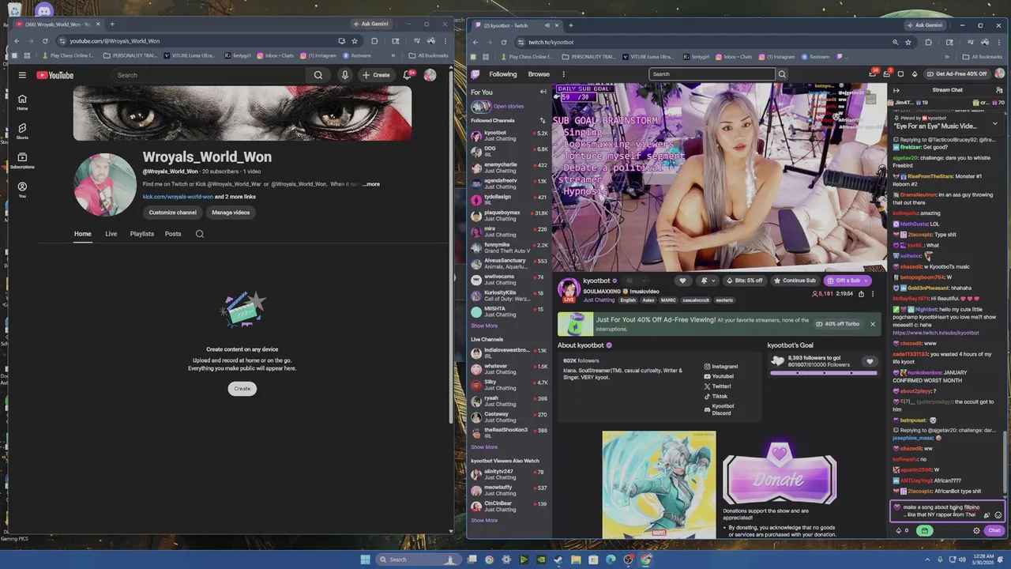This screenshot has width=1011, height=569.
Task: Click YouTube search magnifier button
Action: (318, 75)
